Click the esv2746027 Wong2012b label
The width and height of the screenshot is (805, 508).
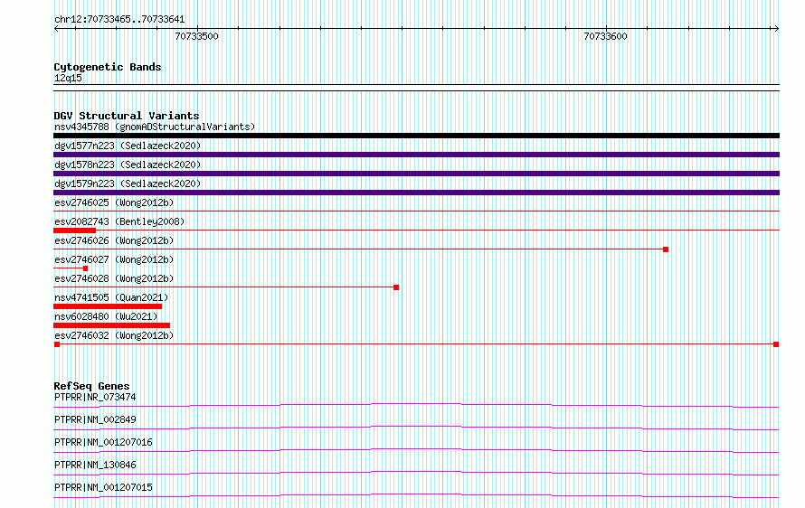click(114, 259)
